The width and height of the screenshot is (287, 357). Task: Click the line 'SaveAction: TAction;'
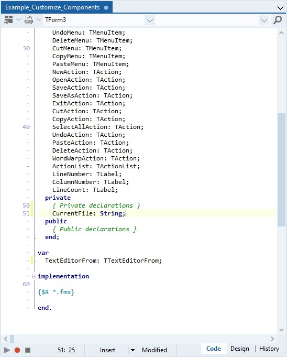89,88
